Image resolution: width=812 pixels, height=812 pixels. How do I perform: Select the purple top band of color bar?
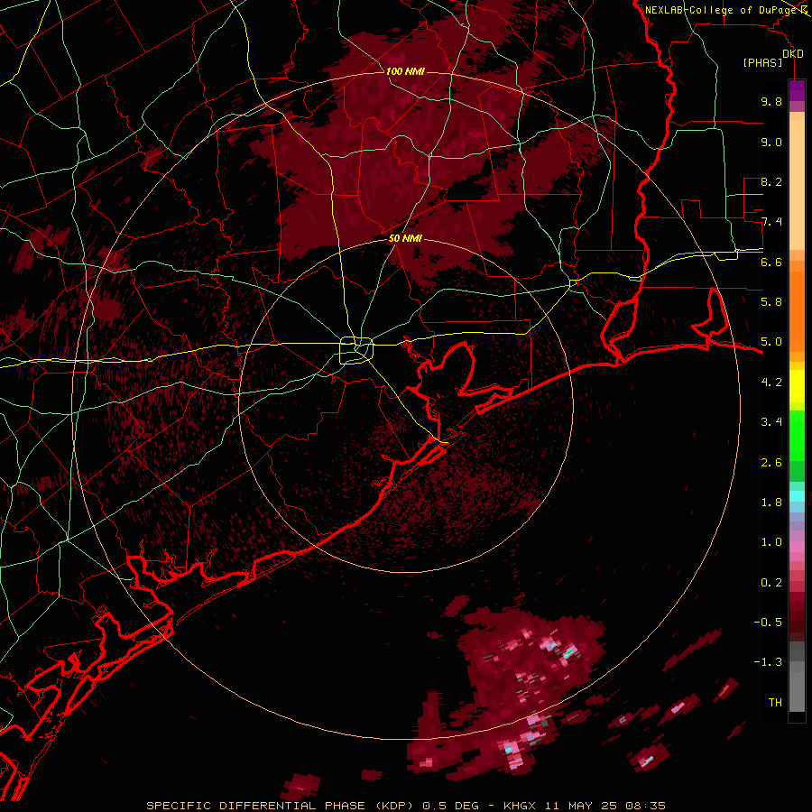point(797,90)
